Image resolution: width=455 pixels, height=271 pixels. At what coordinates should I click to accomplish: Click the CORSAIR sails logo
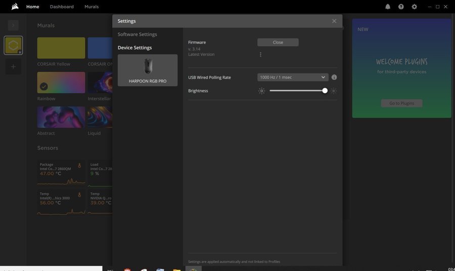(15, 7)
